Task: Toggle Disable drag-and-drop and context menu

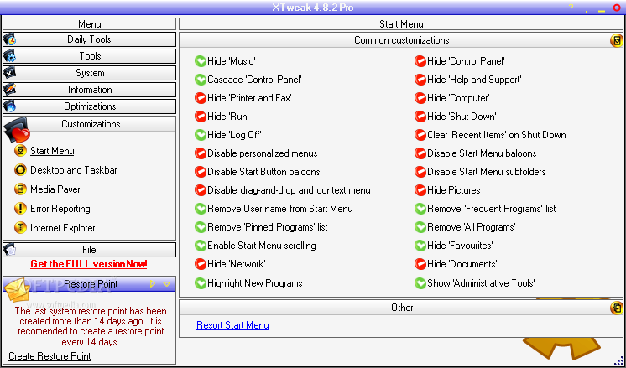Action: point(200,190)
